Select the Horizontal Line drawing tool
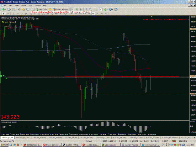Screen dimensions: 196x147 pyautogui.click(x=18, y=13)
